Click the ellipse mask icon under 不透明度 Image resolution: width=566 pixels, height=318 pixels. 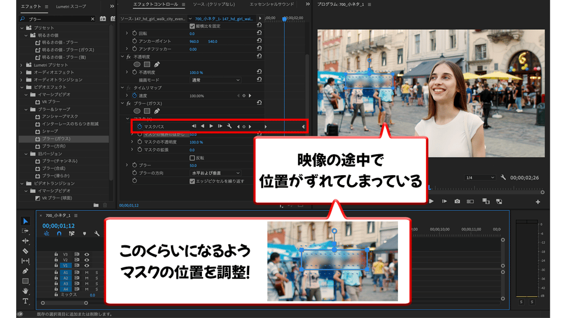[137, 64]
